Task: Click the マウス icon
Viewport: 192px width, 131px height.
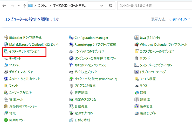Action: (x=137, y=86)
